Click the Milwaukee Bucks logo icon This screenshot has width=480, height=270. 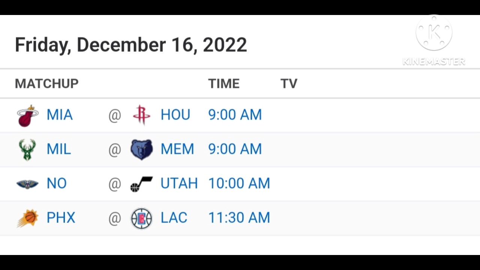pos(27,150)
